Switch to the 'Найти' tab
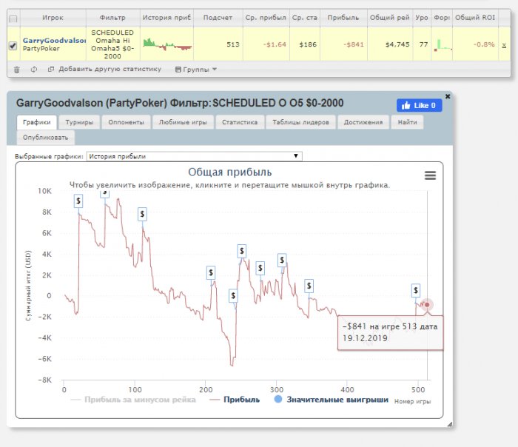This screenshot has width=518, height=447. point(407,122)
